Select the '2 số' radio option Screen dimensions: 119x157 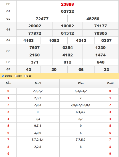coord(16,76)
